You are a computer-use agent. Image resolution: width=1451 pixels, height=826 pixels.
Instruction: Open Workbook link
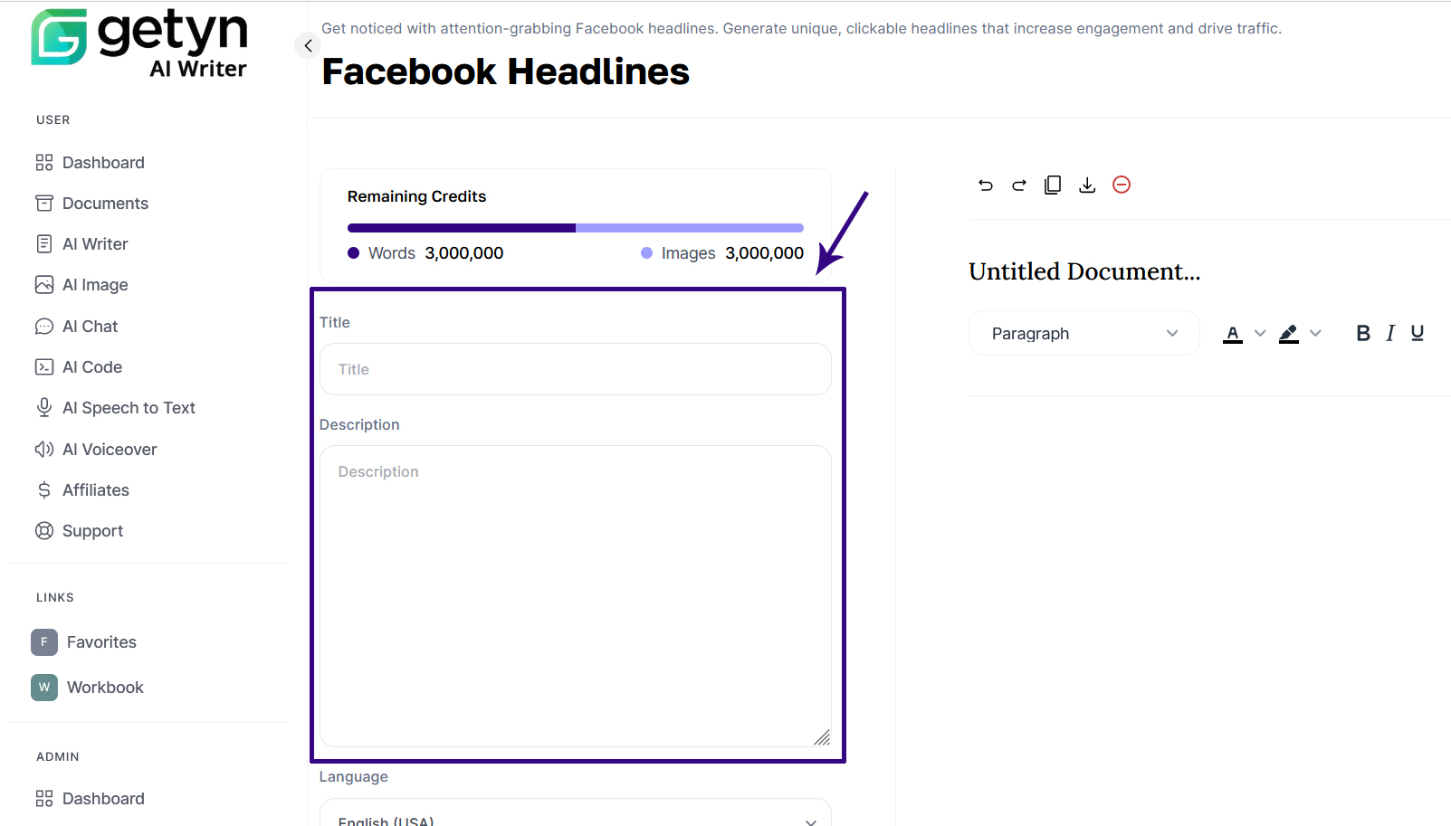[105, 688]
